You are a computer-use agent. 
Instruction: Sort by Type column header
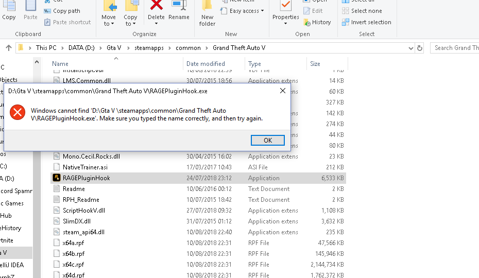(x=254, y=63)
